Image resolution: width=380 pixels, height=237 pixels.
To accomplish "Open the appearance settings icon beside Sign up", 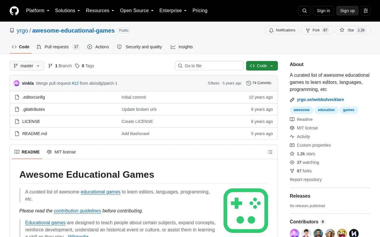I will [x=366, y=11].
